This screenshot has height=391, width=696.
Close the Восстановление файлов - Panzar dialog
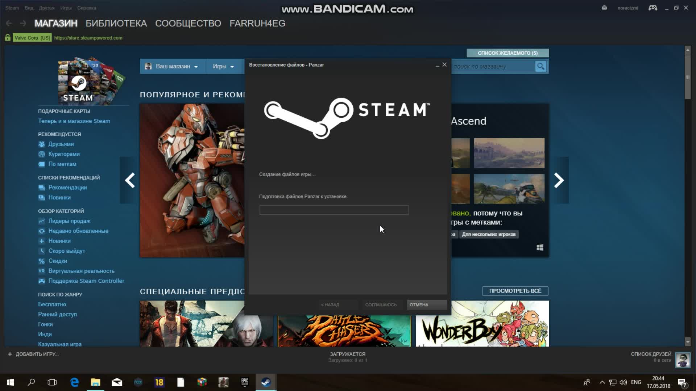click(x=444, y=65)
